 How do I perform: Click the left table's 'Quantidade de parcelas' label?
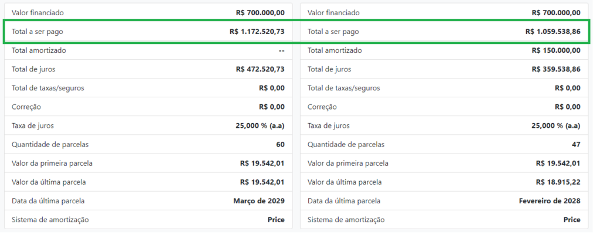(50, 144)
